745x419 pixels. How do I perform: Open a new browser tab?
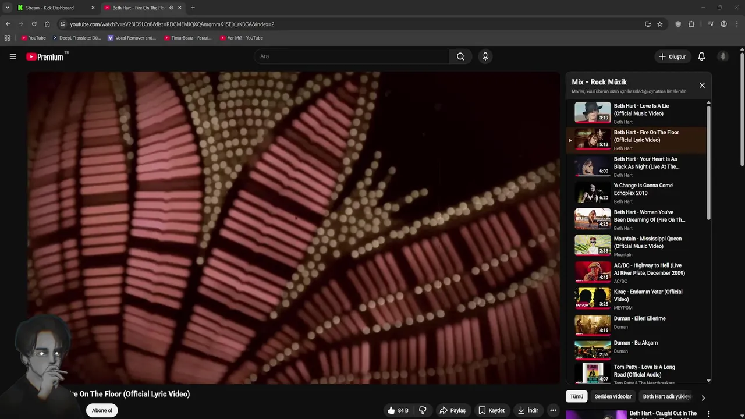pos(193,8)
